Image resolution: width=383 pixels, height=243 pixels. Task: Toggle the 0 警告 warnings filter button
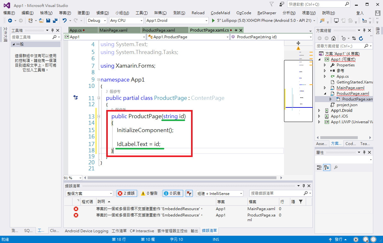coord(149,193)
